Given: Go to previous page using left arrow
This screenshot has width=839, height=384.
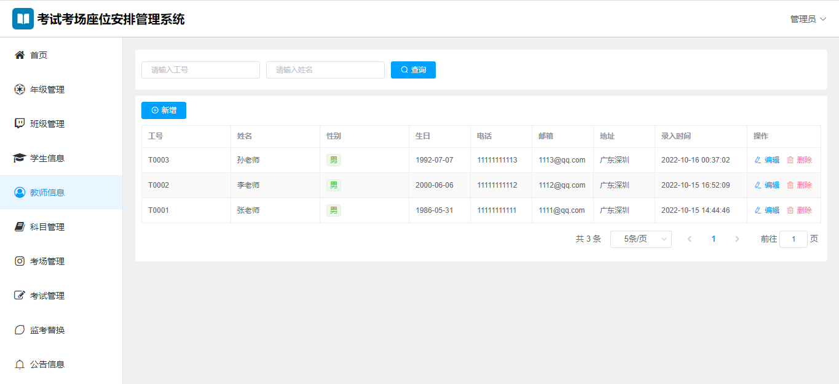Looking at the screenshot, I should click(690, 239).
